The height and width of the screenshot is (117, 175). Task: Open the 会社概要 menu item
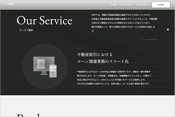[x=114, y=5]
